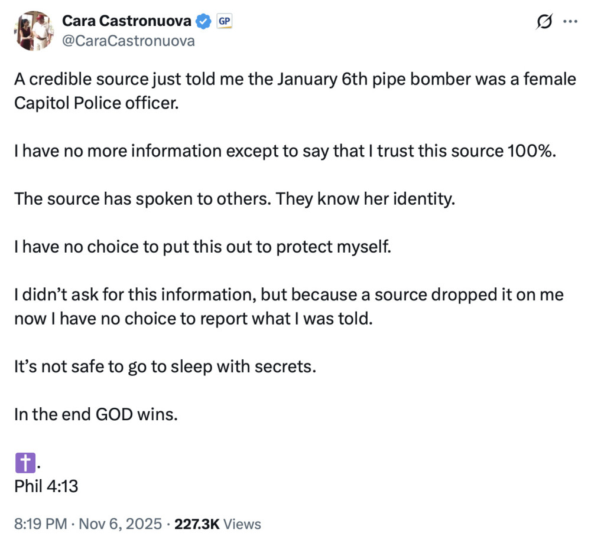Click the Phil 4:13 verse text
The image size is (591, 550).
[47, 486]
